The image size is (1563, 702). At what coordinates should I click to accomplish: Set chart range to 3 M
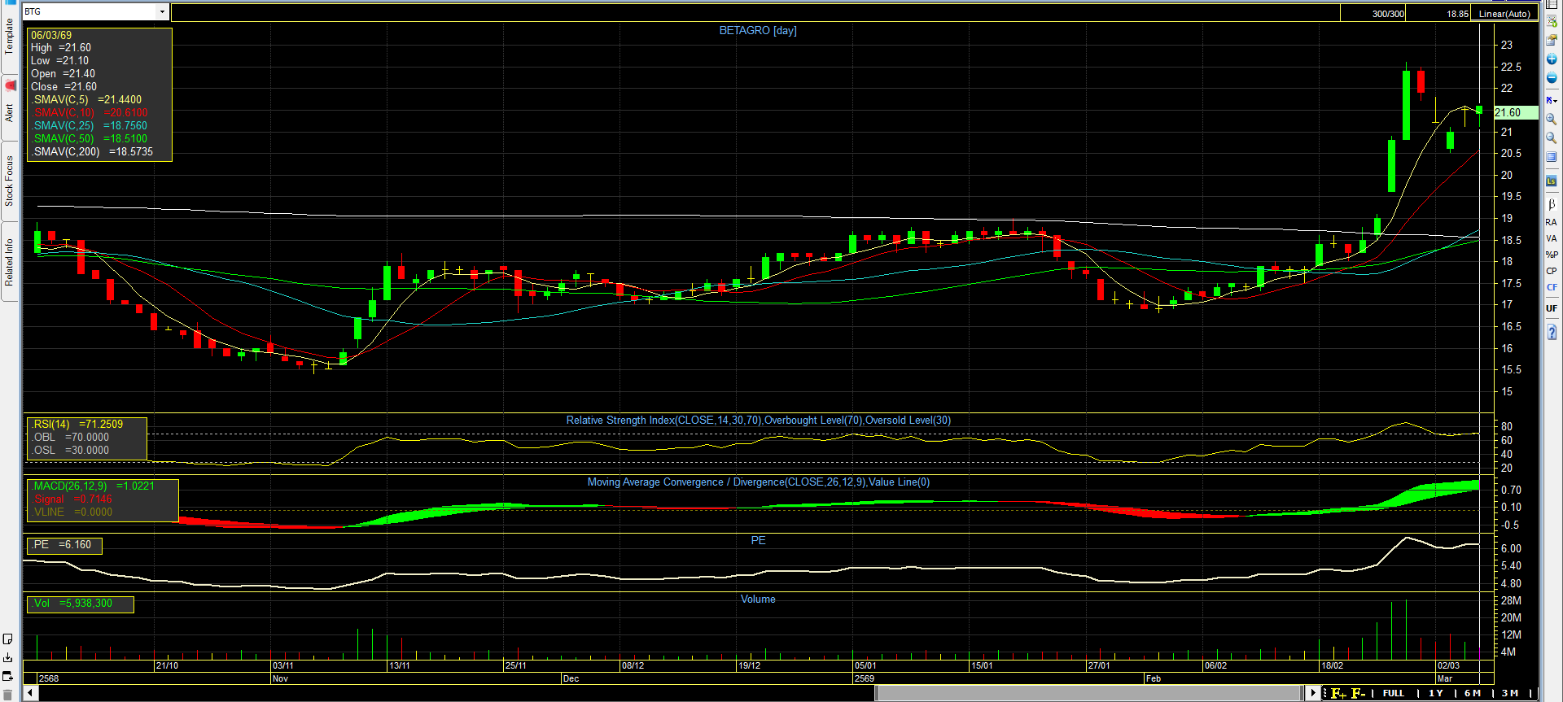click(x=1509, y=693)
